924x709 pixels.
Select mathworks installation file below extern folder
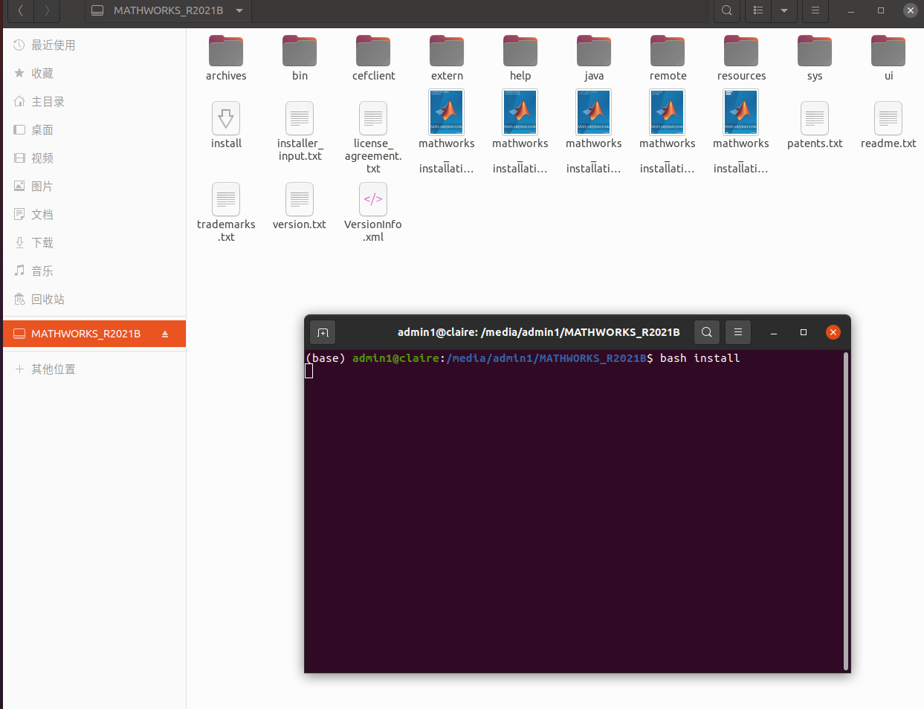pyautogui.click(x=447, y=132)
